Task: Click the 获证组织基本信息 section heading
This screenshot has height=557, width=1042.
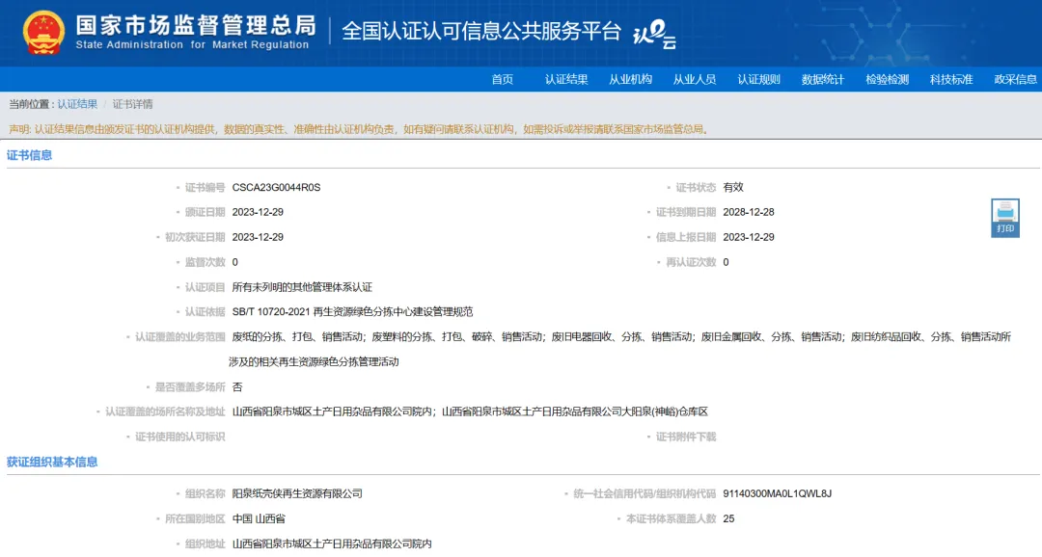Action: pyautogui.click(x=52, y=462)
